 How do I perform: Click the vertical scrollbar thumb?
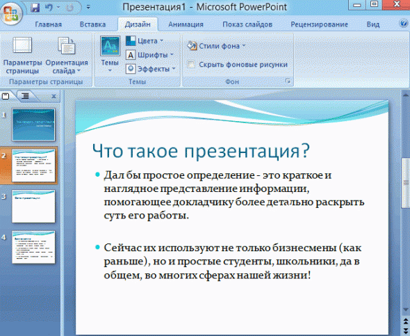click(x=406, y=182)
